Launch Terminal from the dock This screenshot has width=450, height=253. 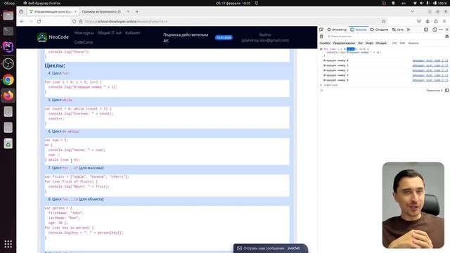click(x=8, y=31)
